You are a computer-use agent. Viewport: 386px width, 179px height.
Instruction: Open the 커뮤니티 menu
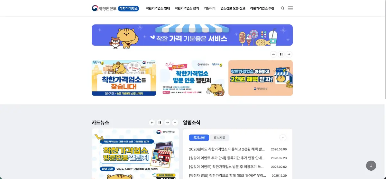tap(210, 8)
